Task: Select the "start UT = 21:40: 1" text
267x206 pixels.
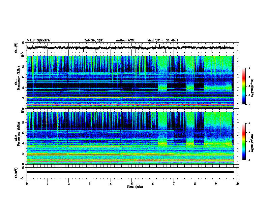Action: [163, 40]
